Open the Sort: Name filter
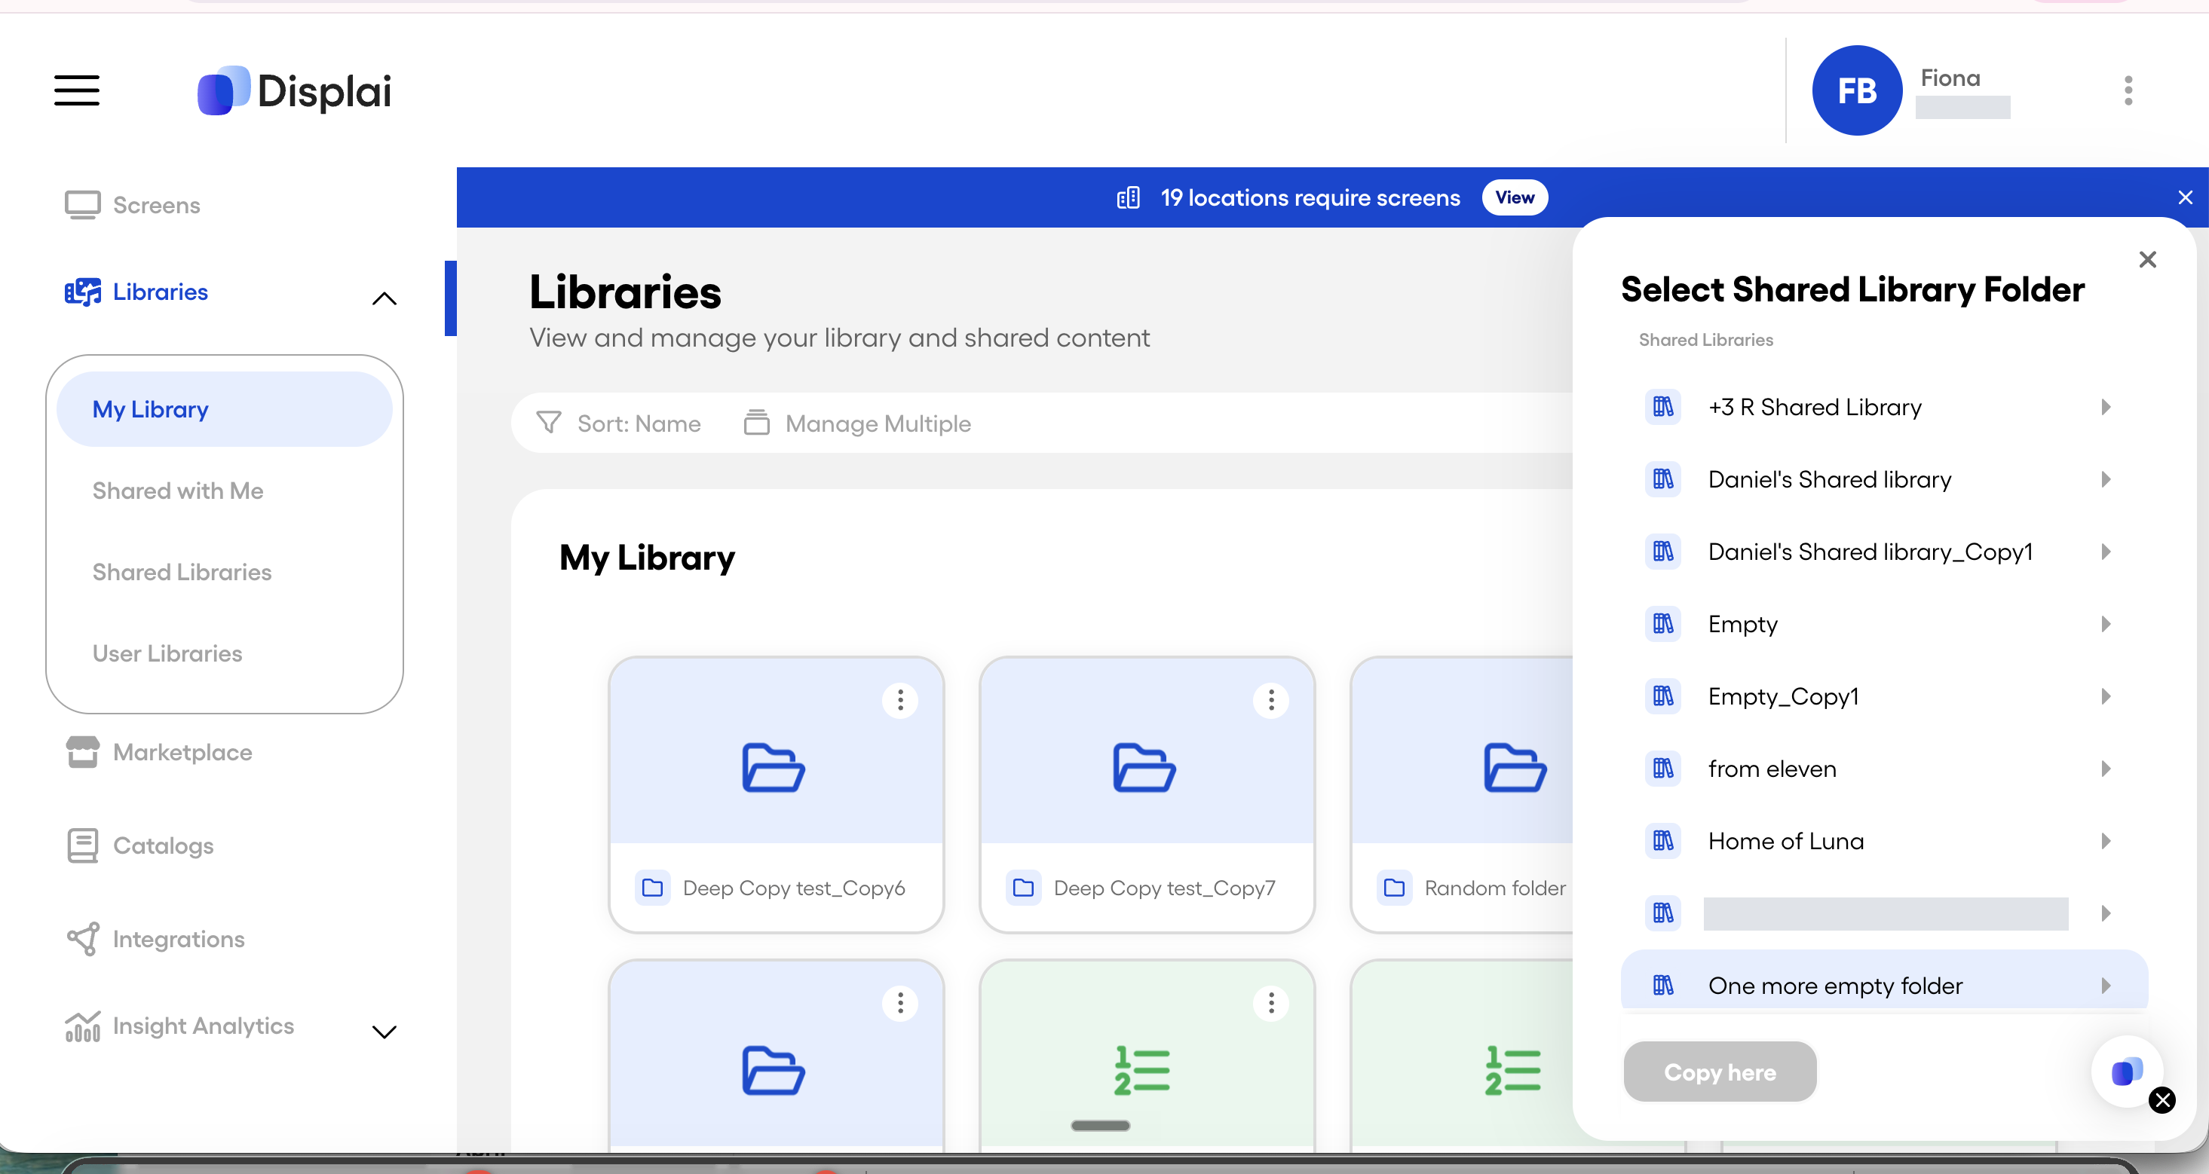This screenshot has width=2209, height=1174. [x=618, y=423]
